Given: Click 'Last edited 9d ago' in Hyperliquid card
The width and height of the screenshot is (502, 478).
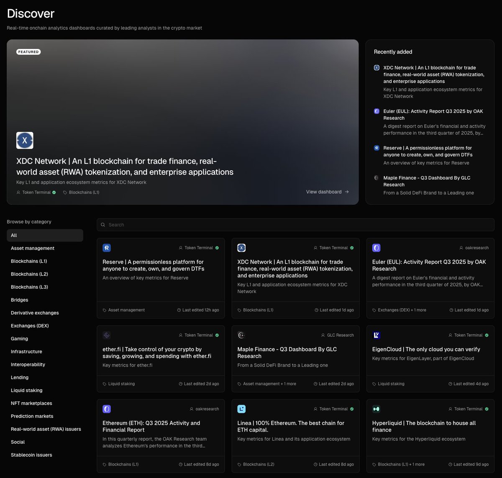Looking at the screenshot, I should [468, 465].
